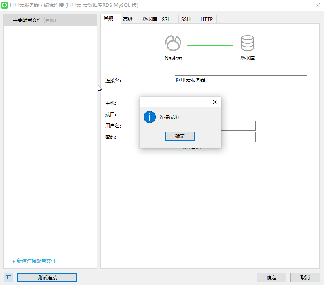
Task: Click the 主机 input field
Action: 264,103
